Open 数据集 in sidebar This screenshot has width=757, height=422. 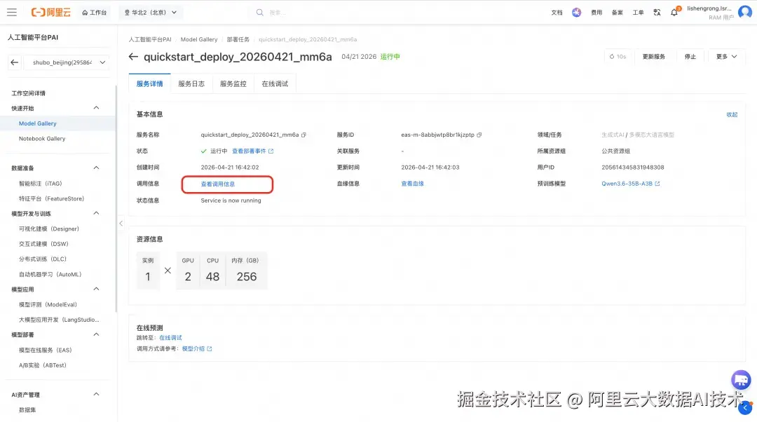pos(27,410)
